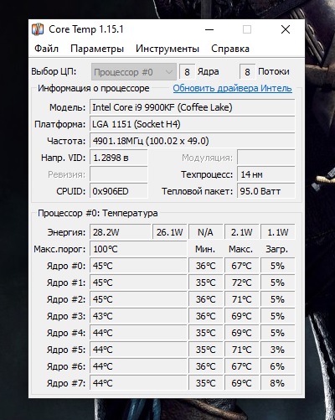Screen dimensions: 335x420
Task: Open the Справка menu
Action: click(230, 49)
